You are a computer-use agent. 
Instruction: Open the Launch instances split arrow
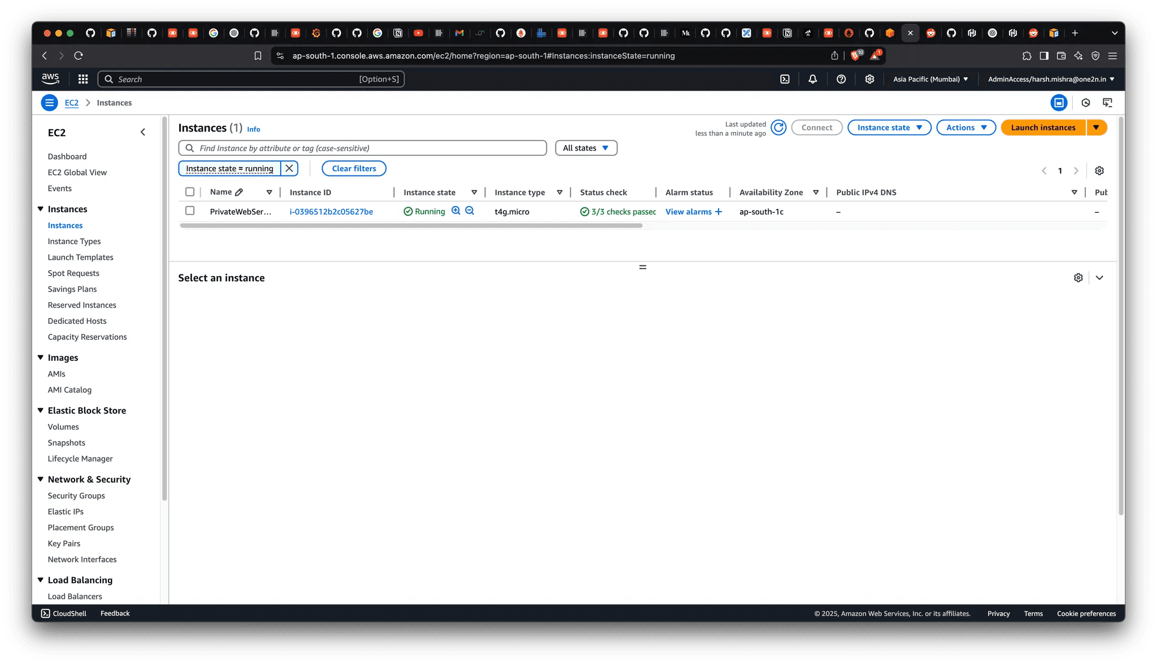(x=1097, y=128)
